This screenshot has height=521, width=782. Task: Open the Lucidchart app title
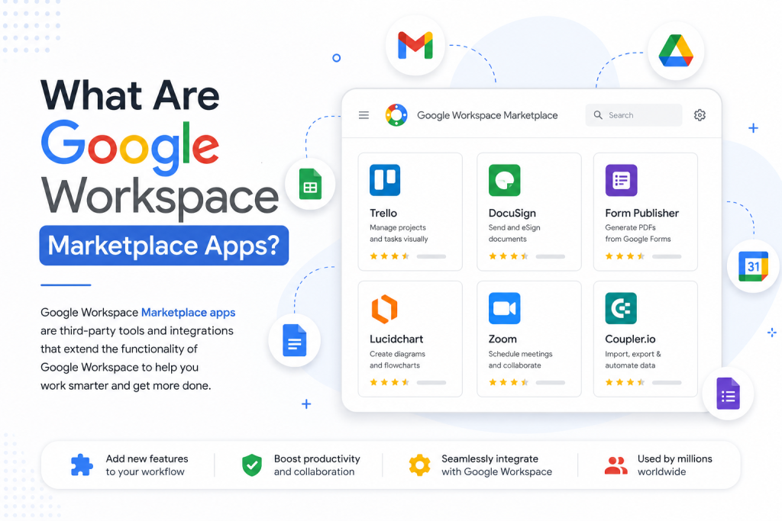396,339
